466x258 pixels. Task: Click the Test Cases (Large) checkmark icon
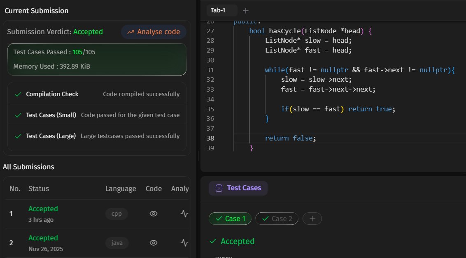click(x=18, y=136)
